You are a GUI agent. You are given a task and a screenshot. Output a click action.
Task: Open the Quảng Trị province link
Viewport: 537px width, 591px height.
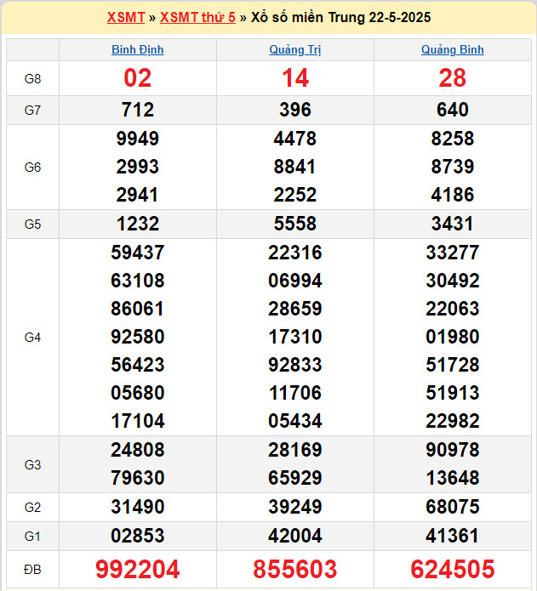pyautogui.click(x=295, y=50)
